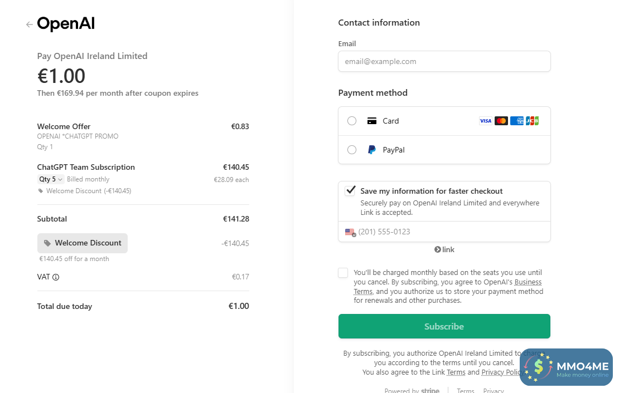624x393 pixels.
Task: Check the monthly charge agreement checkbox
Action: (343, 273)
